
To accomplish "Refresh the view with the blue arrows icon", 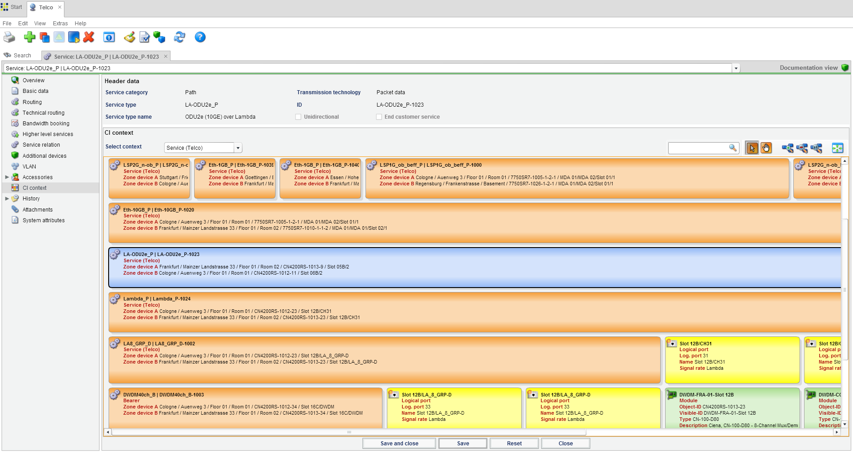I will (179, 37).
